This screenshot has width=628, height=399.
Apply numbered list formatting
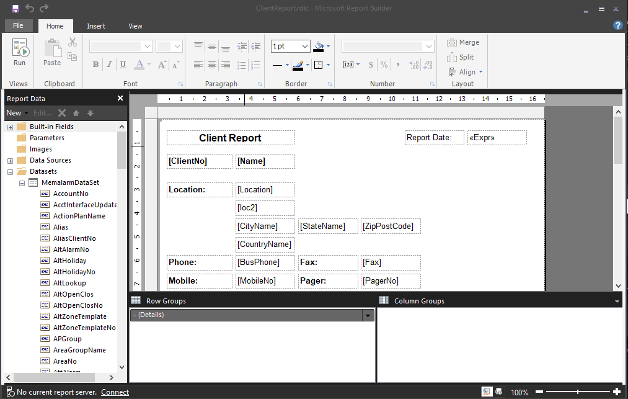(255, 65)
